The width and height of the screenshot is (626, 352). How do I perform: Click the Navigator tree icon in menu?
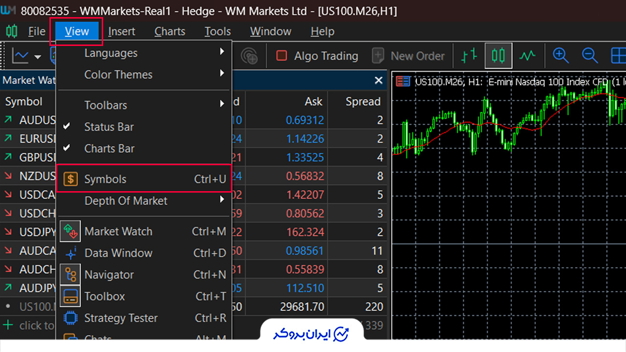click(x=70, y=274)
